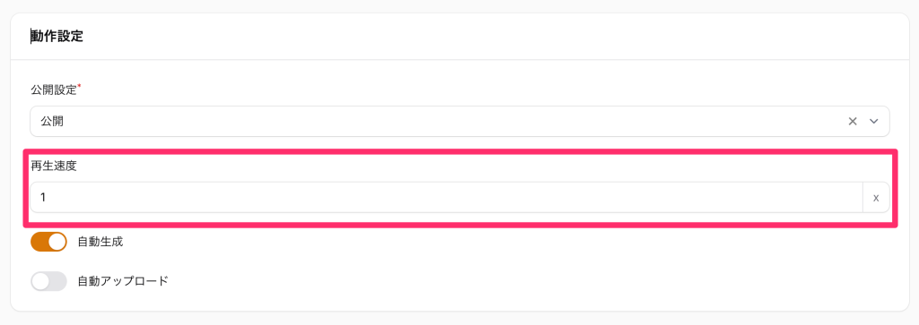The height and width of the screenshot is (325, 919).
Task: Click the orange track of the 自動生成 switch
Action: click(39, 242)
